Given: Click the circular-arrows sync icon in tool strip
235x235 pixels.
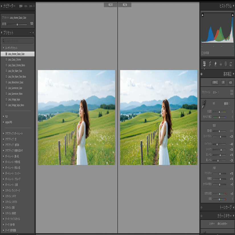Looking at the screenshot, I should [231, 64].
